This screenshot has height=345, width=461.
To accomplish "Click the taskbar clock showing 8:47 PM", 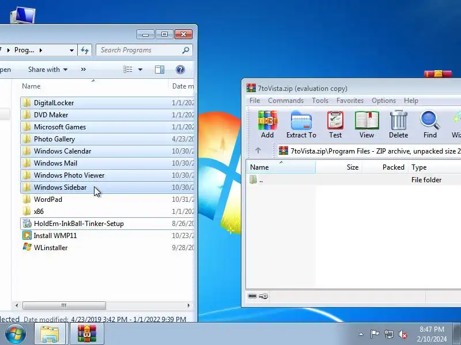I will (432, 334).
